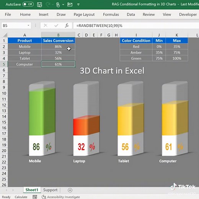Click the Color Condition header cell

point(136,41)
